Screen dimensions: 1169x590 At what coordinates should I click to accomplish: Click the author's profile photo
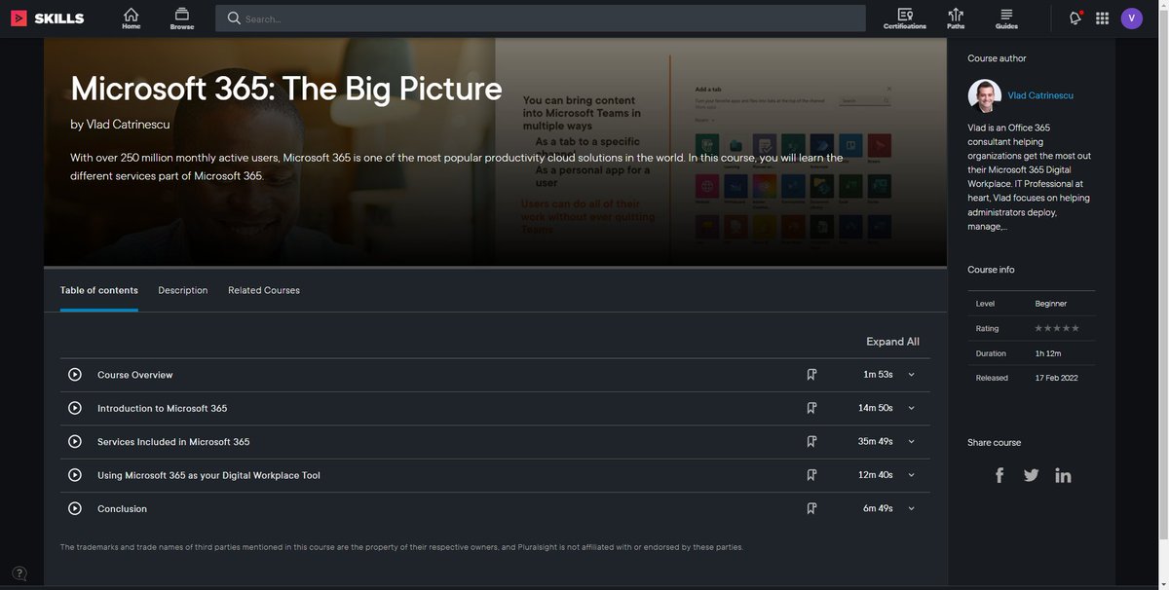984,96
